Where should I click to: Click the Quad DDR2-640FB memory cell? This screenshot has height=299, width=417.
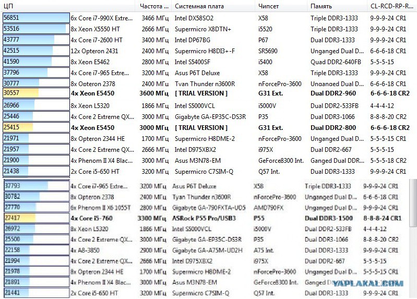(x=336, y=62)
